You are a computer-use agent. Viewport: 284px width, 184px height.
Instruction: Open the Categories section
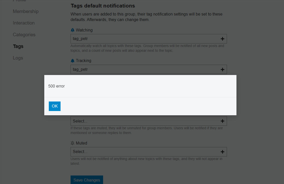click(x=24, y=35)
